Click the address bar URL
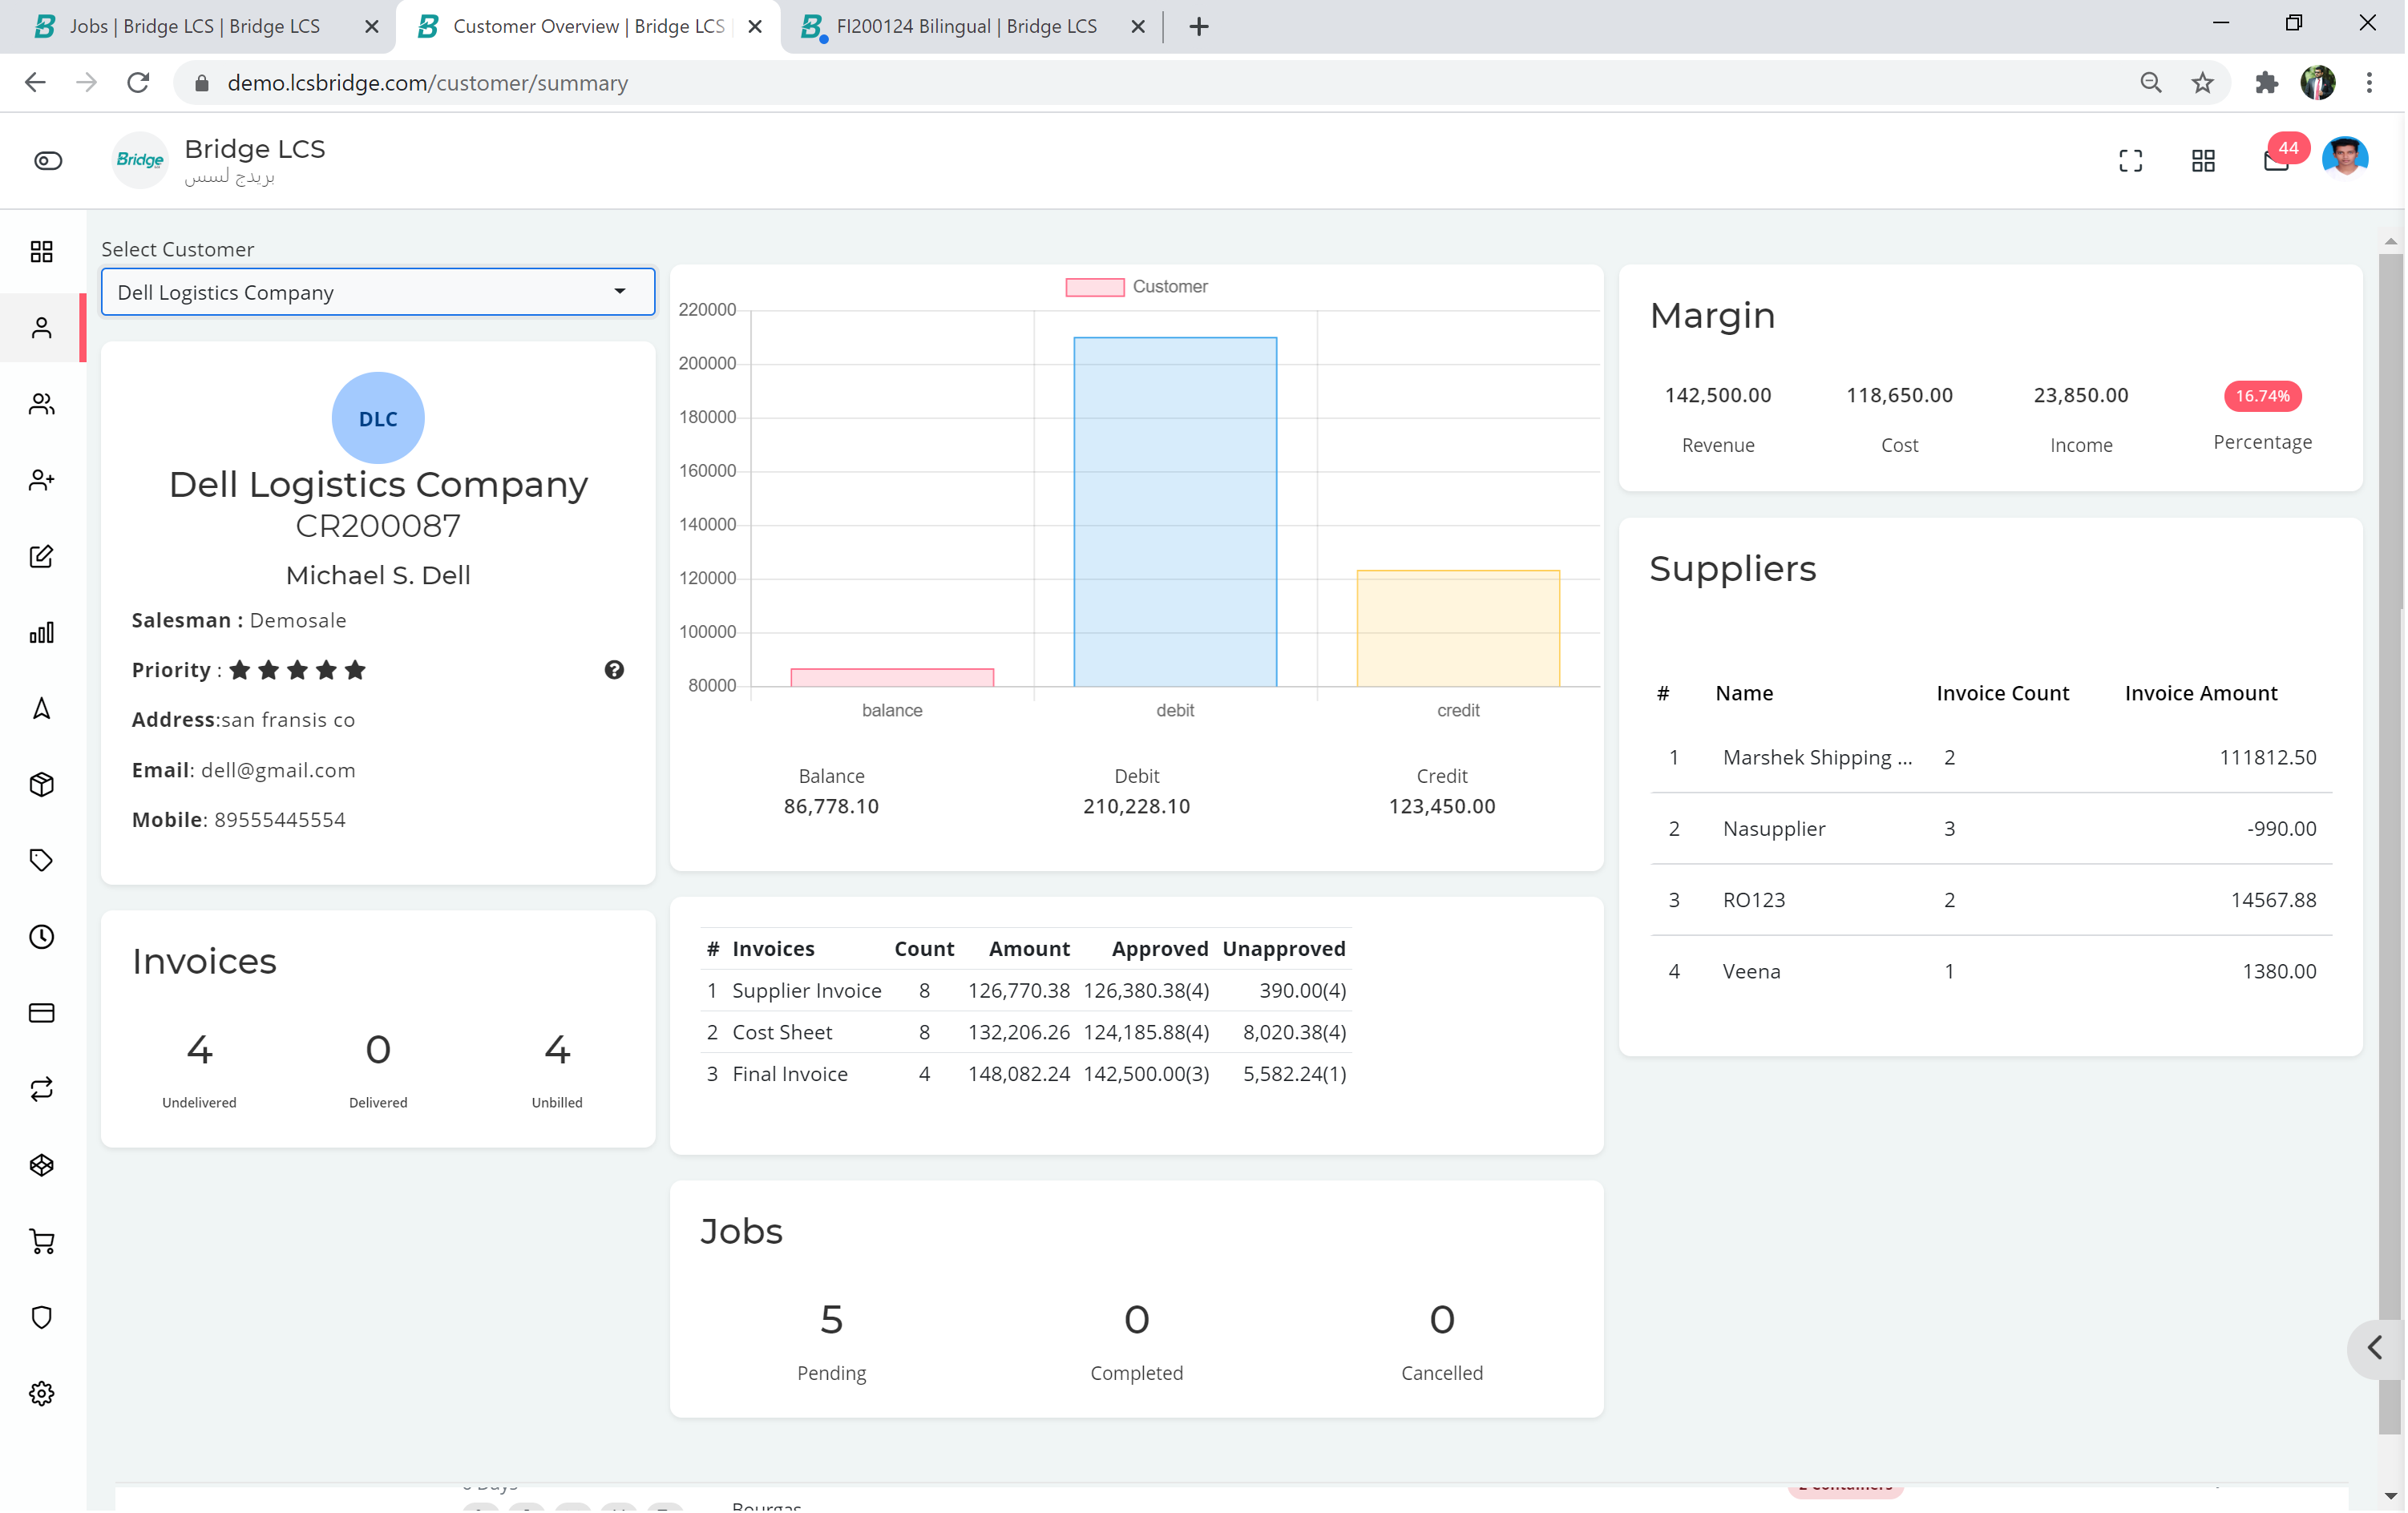This screenshot has height=1513, width=2408. point(427,83)
